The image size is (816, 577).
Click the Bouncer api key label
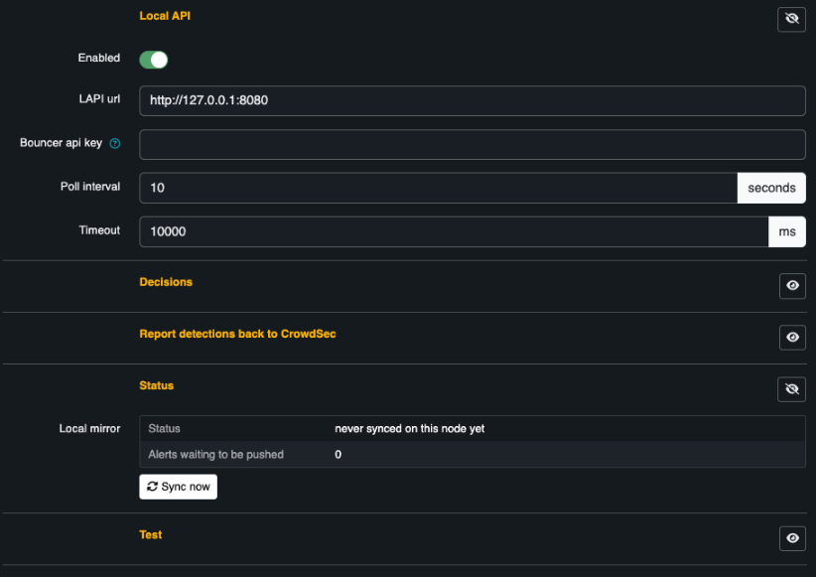61,143
